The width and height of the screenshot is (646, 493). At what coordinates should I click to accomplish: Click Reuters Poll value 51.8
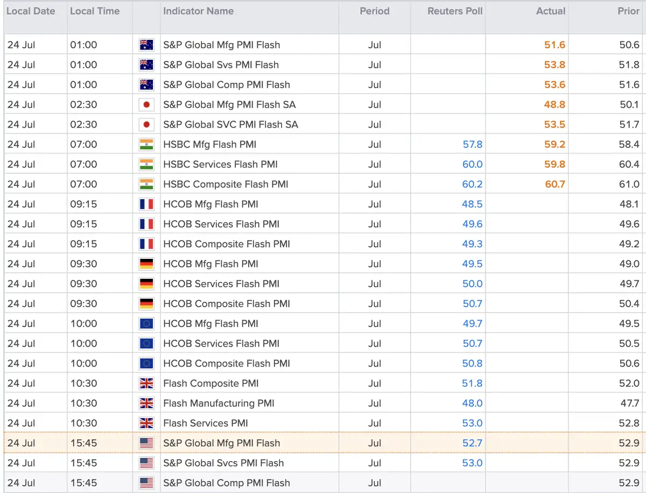[x=473, y=384]
